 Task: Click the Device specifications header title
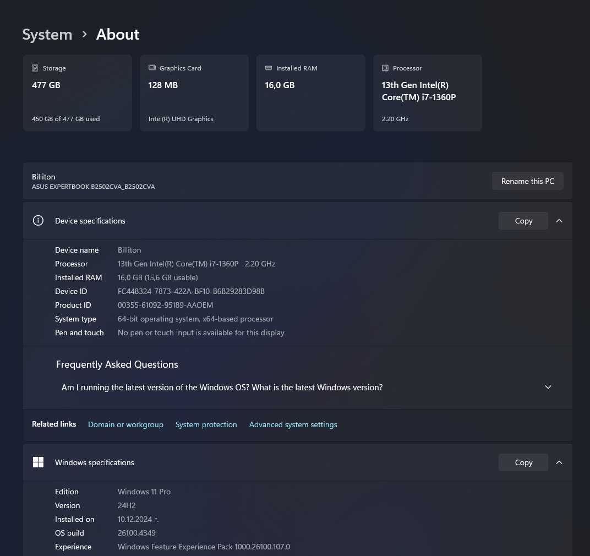pos(90,221)
